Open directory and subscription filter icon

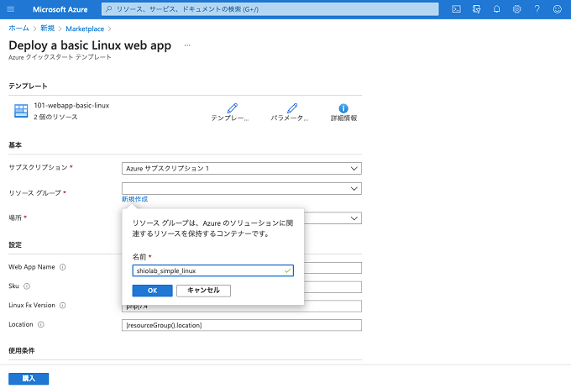(476, 9)
